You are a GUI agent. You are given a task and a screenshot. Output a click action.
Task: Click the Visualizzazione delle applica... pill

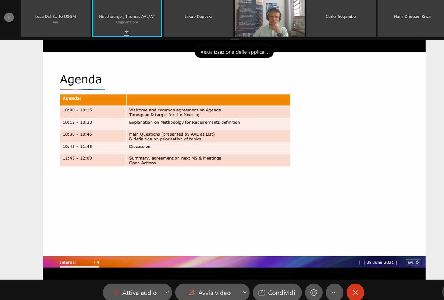coord(234,52)
